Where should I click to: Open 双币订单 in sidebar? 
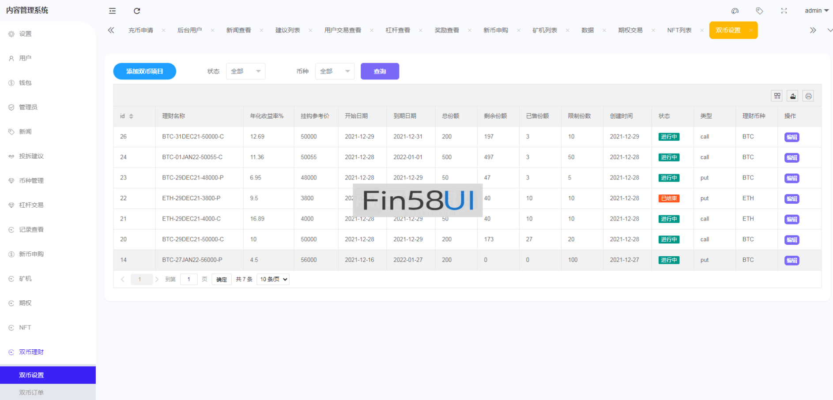click(x=31, y=392)
